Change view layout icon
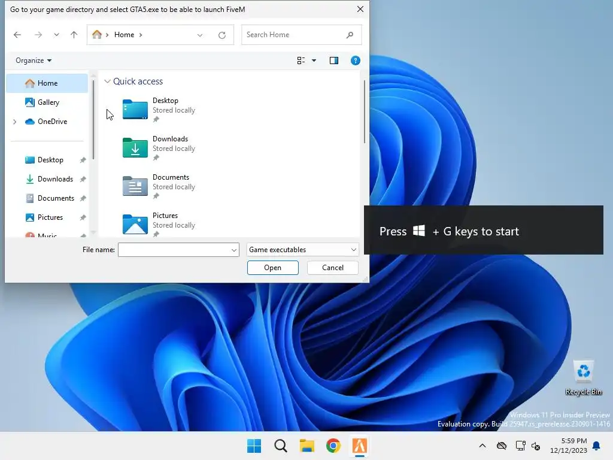Image resolution: width=613 pixels, height=460 pixels. pos(301,60)
